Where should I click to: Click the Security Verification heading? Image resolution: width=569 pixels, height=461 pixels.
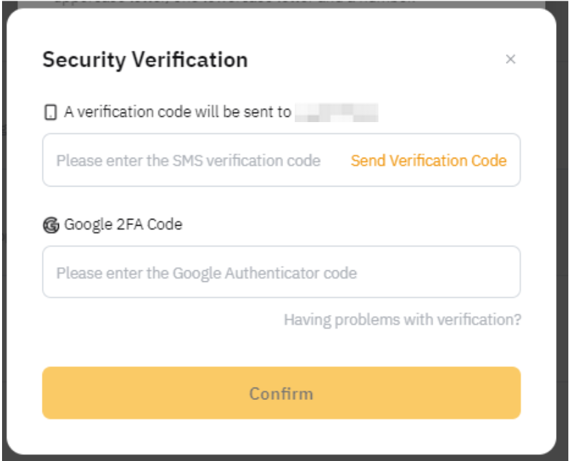tap(145, 60)
